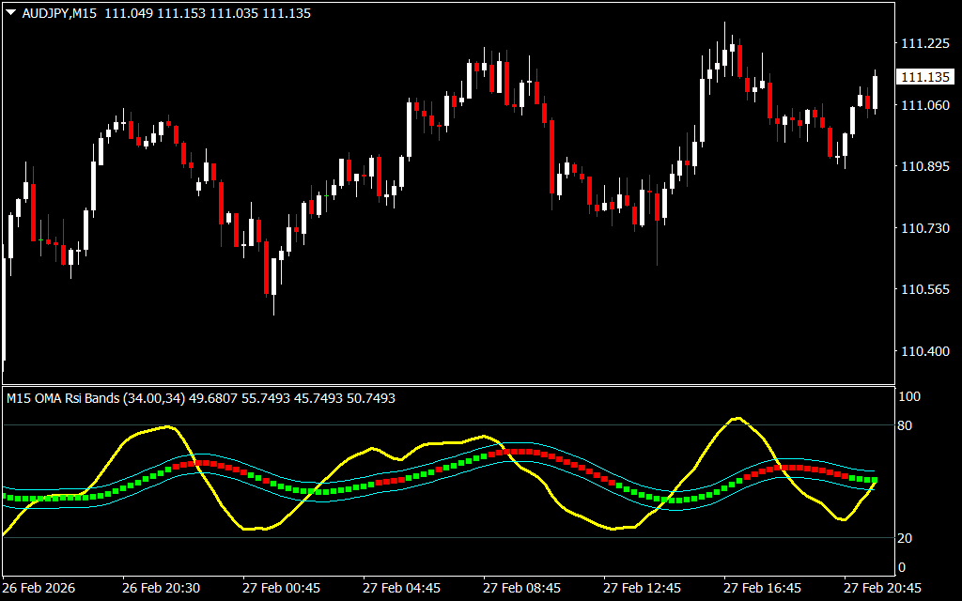
Task: Select the 27 Feb 20:45 time marker
Action: coord(882,588)
